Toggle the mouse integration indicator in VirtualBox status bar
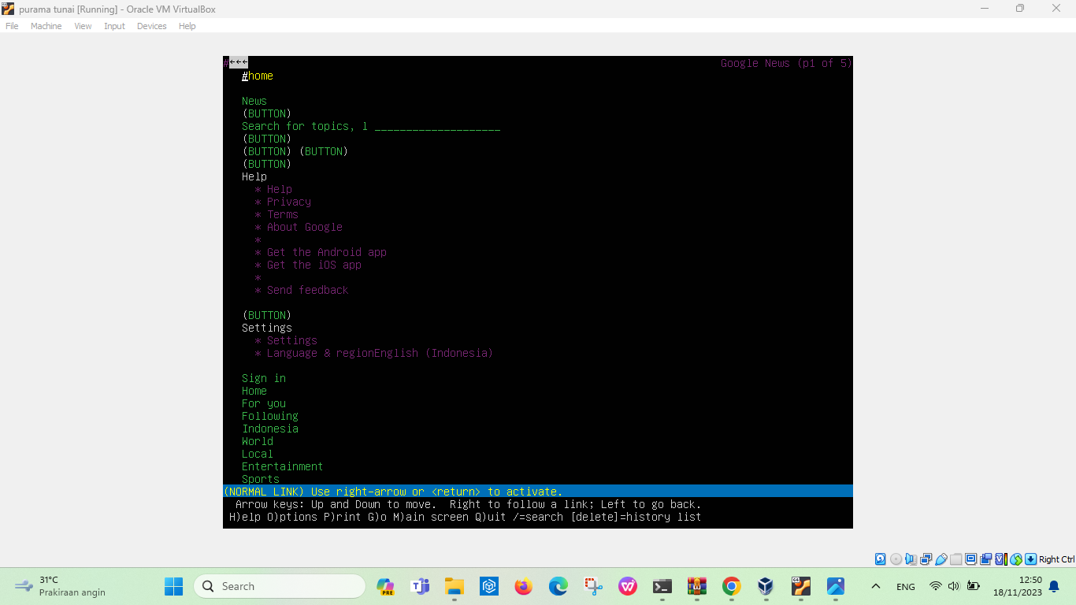 pos(1016,559)
